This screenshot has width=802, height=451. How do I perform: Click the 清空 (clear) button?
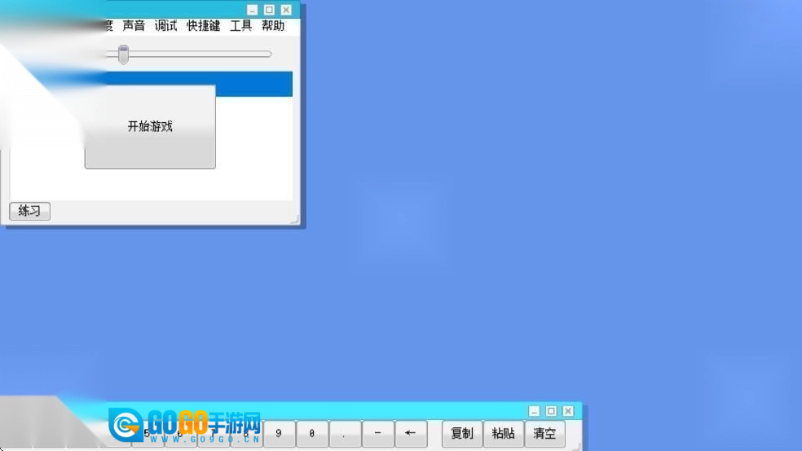[x=544, y=434]
